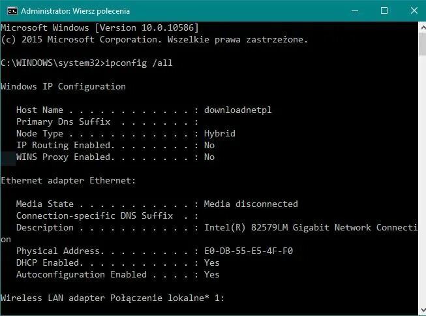Click the 'Wireless LAN adapter' heading line
426x316 pixels.
pyautogui.click(x=112, y=298)
